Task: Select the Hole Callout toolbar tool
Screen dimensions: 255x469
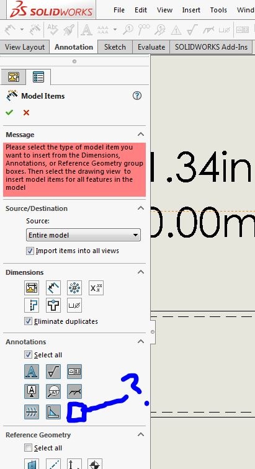Action: pyautogui.click(x=224, y=30)
